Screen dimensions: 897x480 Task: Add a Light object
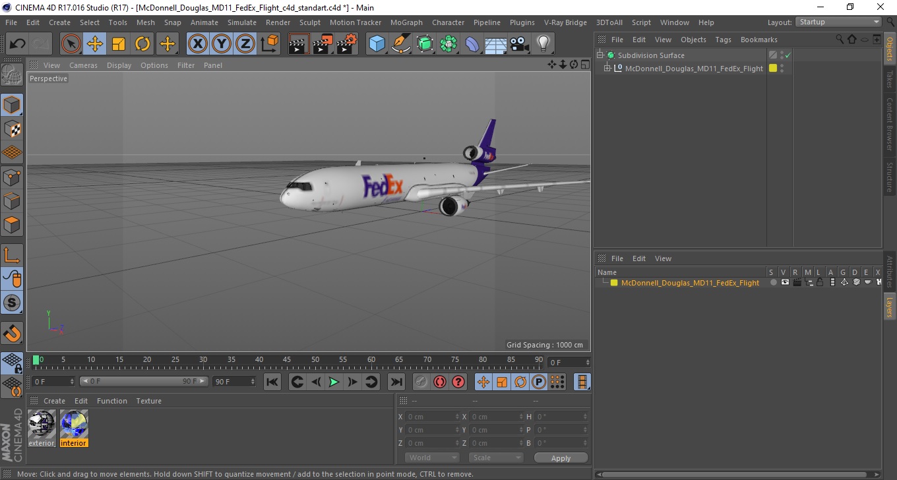tap(543, 44)
